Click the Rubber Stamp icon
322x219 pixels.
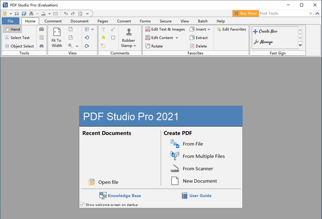129,32
